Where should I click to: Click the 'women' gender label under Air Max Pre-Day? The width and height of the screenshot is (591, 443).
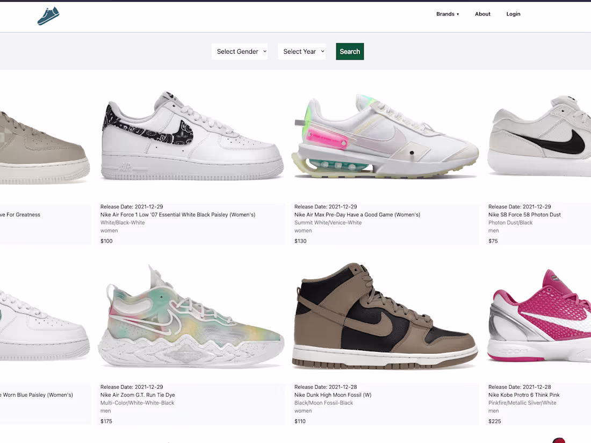(x=303, y=230)
